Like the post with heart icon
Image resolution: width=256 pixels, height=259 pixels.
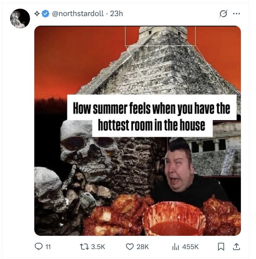tap(130, 247)
